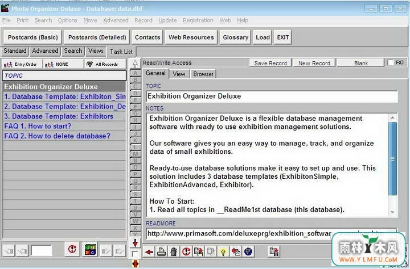410x269 pixels.
Task: Open the Move menu
Action: 90,20
